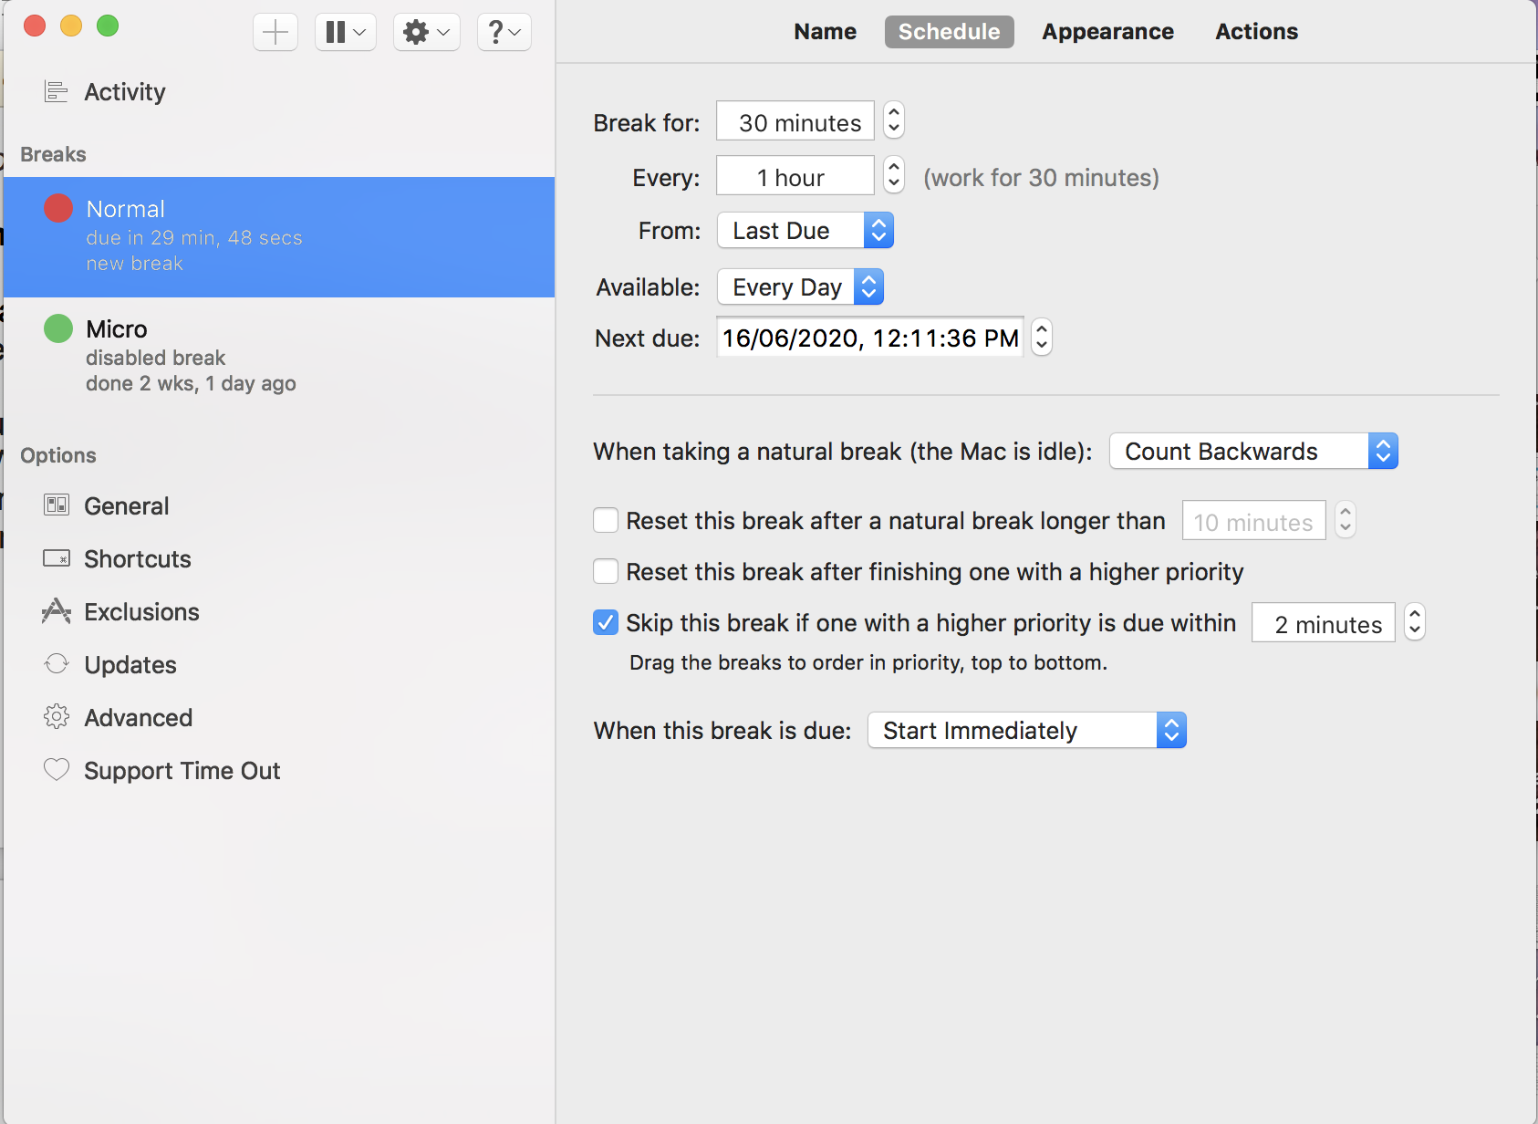The width and height of the screenshot is (1538, 1124).
Task: Click the Exclusions app icon
Action: click(57, 611)
